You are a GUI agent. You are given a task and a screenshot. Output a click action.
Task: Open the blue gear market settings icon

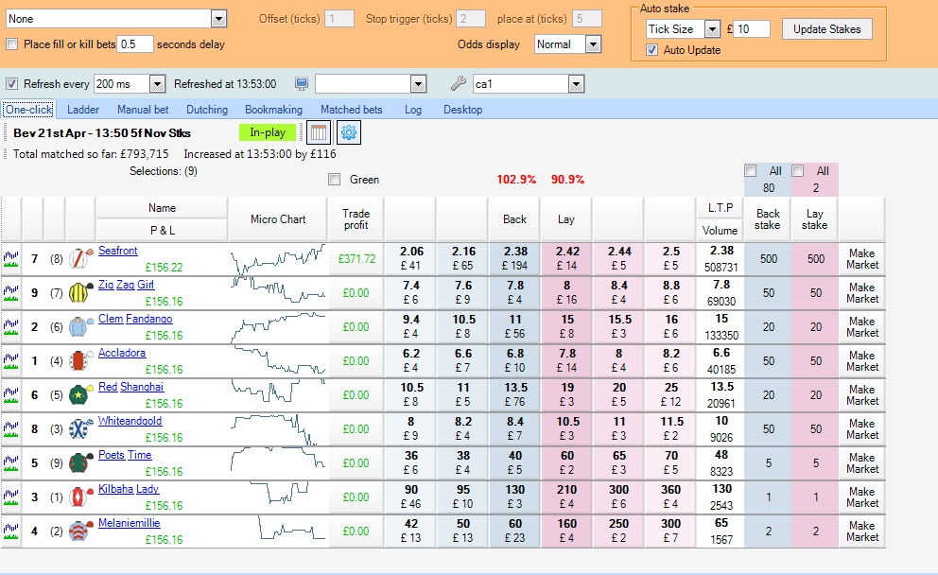pos(348,132)
